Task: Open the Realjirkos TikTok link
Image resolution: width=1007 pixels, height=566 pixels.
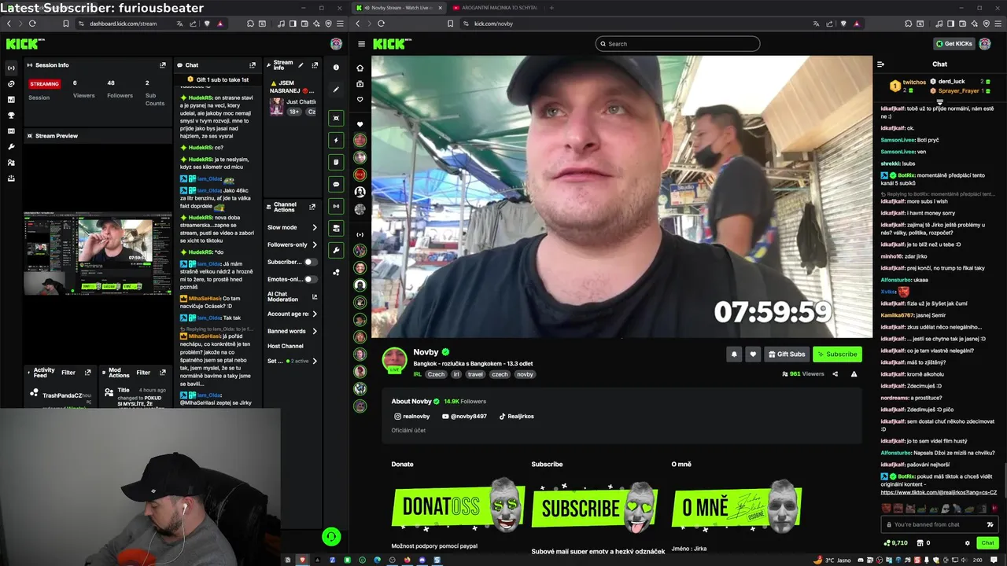Action: pos(516,417)
